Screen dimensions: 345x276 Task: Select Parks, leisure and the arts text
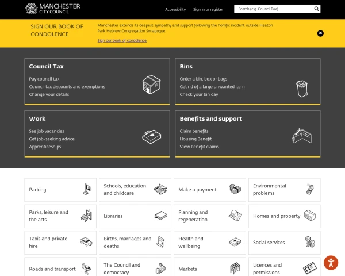coord(49,216)
